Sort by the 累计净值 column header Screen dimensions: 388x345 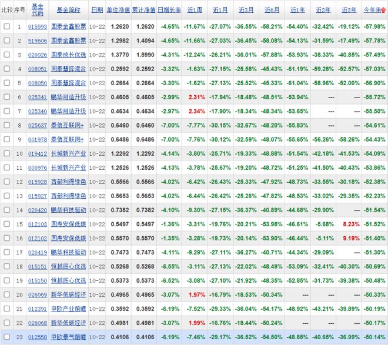(144, 10)
